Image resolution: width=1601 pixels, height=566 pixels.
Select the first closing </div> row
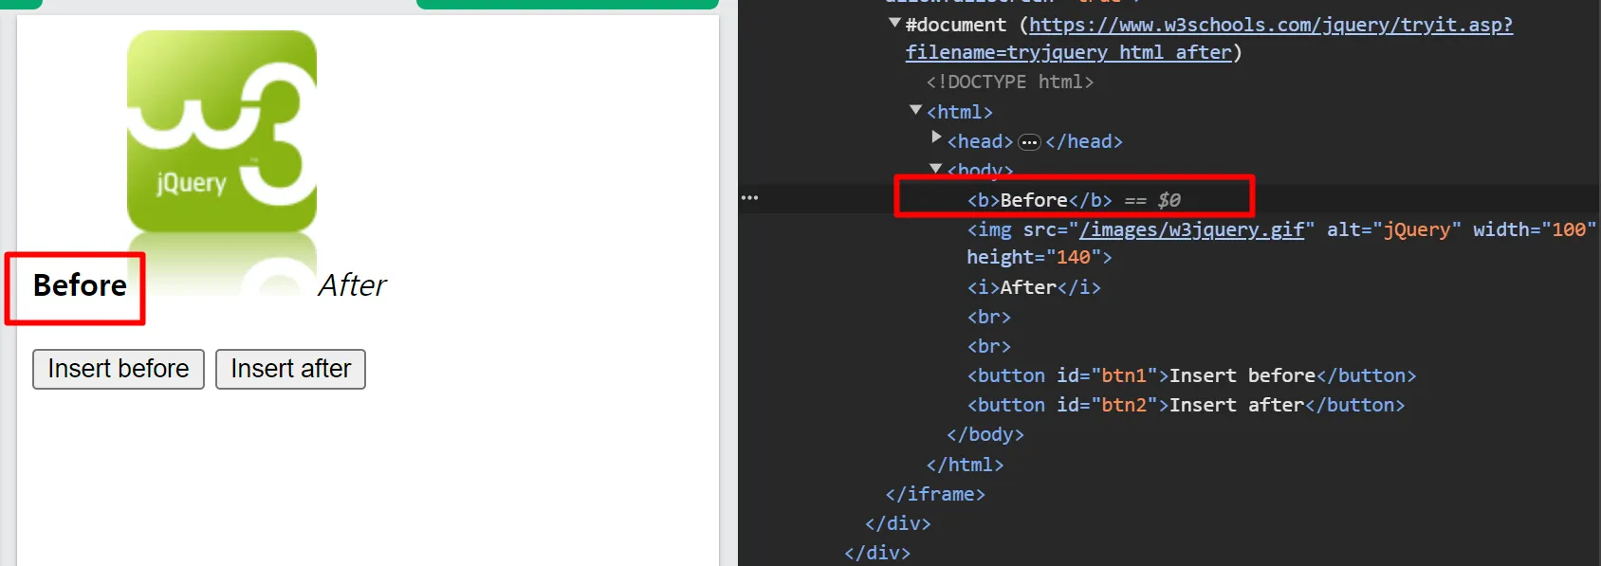[x=897, y=523]
